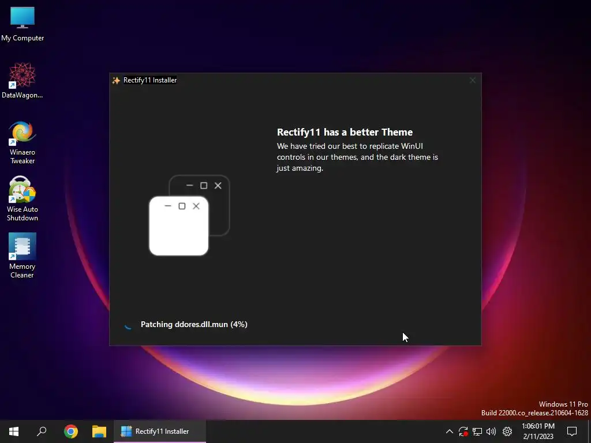Click the 'Rectify11 has a better Theme' heading
The image size is (591, 443).
(x=345, y=132)
